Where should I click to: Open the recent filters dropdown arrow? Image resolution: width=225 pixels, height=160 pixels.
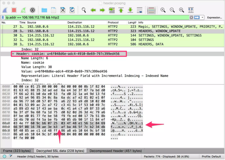click(202, 17)
